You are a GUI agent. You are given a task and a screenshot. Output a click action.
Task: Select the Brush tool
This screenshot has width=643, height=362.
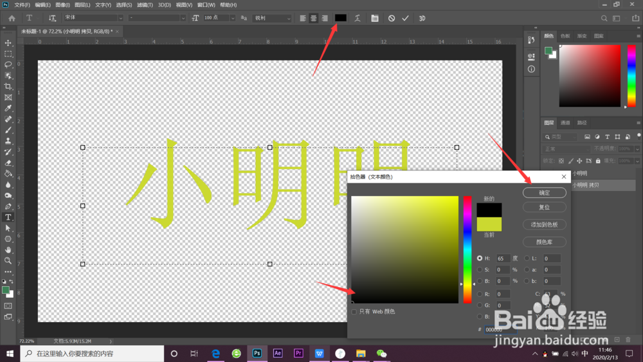[x=8, y=130]
